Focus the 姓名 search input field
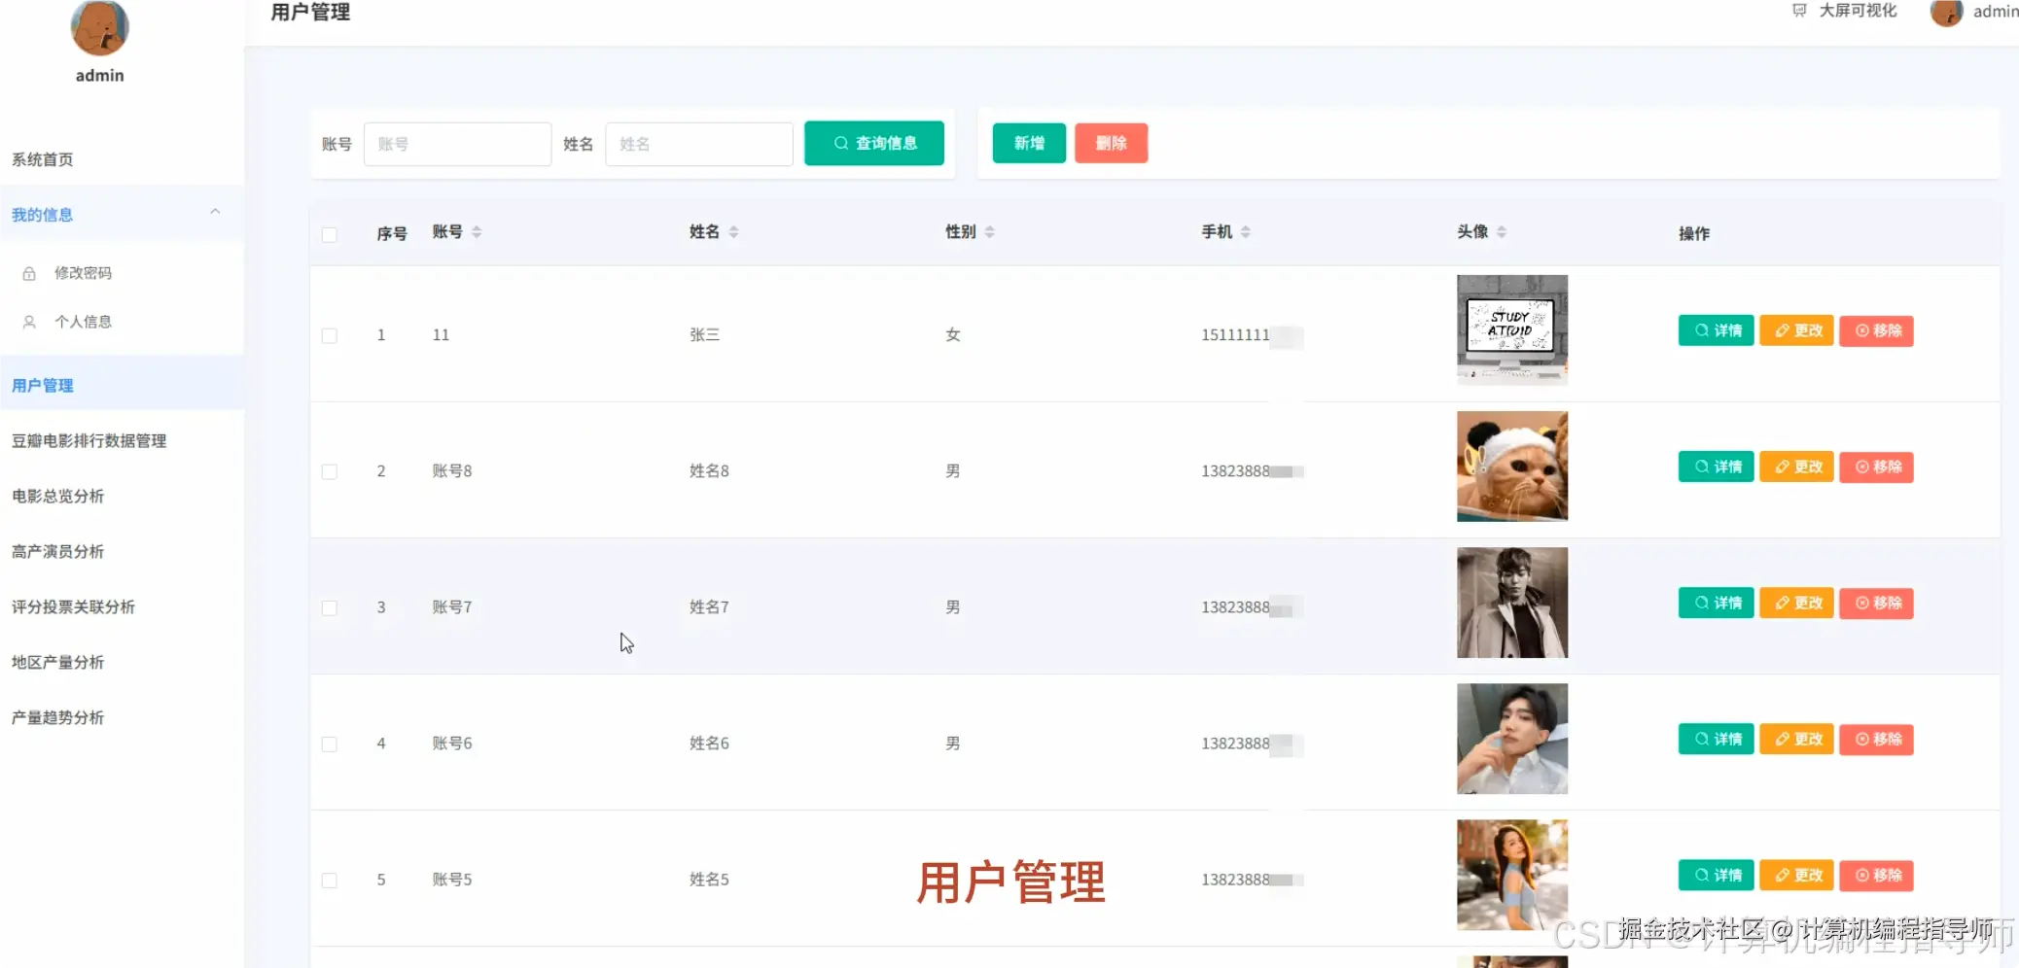The width and height of the screenshot is (2019, 968). [699, 144]
